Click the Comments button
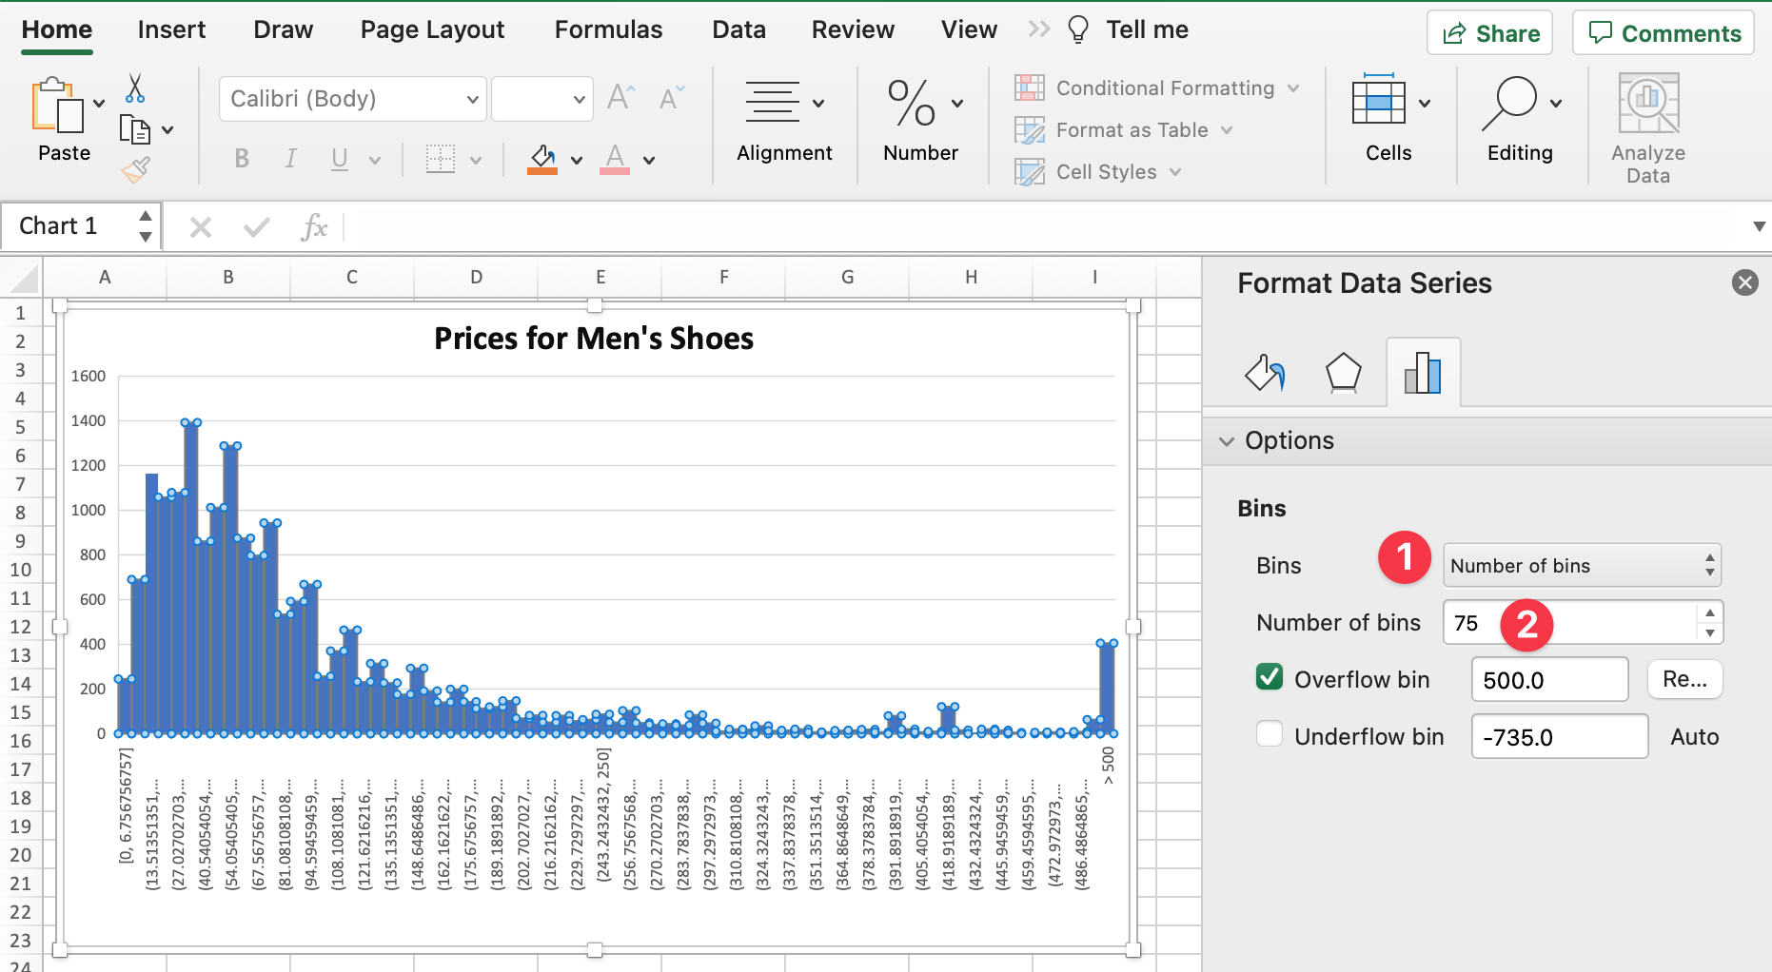 1663,33
